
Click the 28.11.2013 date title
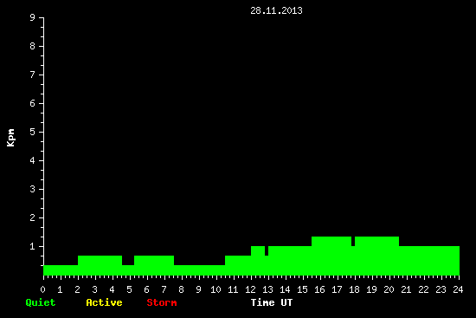click(x=276, y=10)
